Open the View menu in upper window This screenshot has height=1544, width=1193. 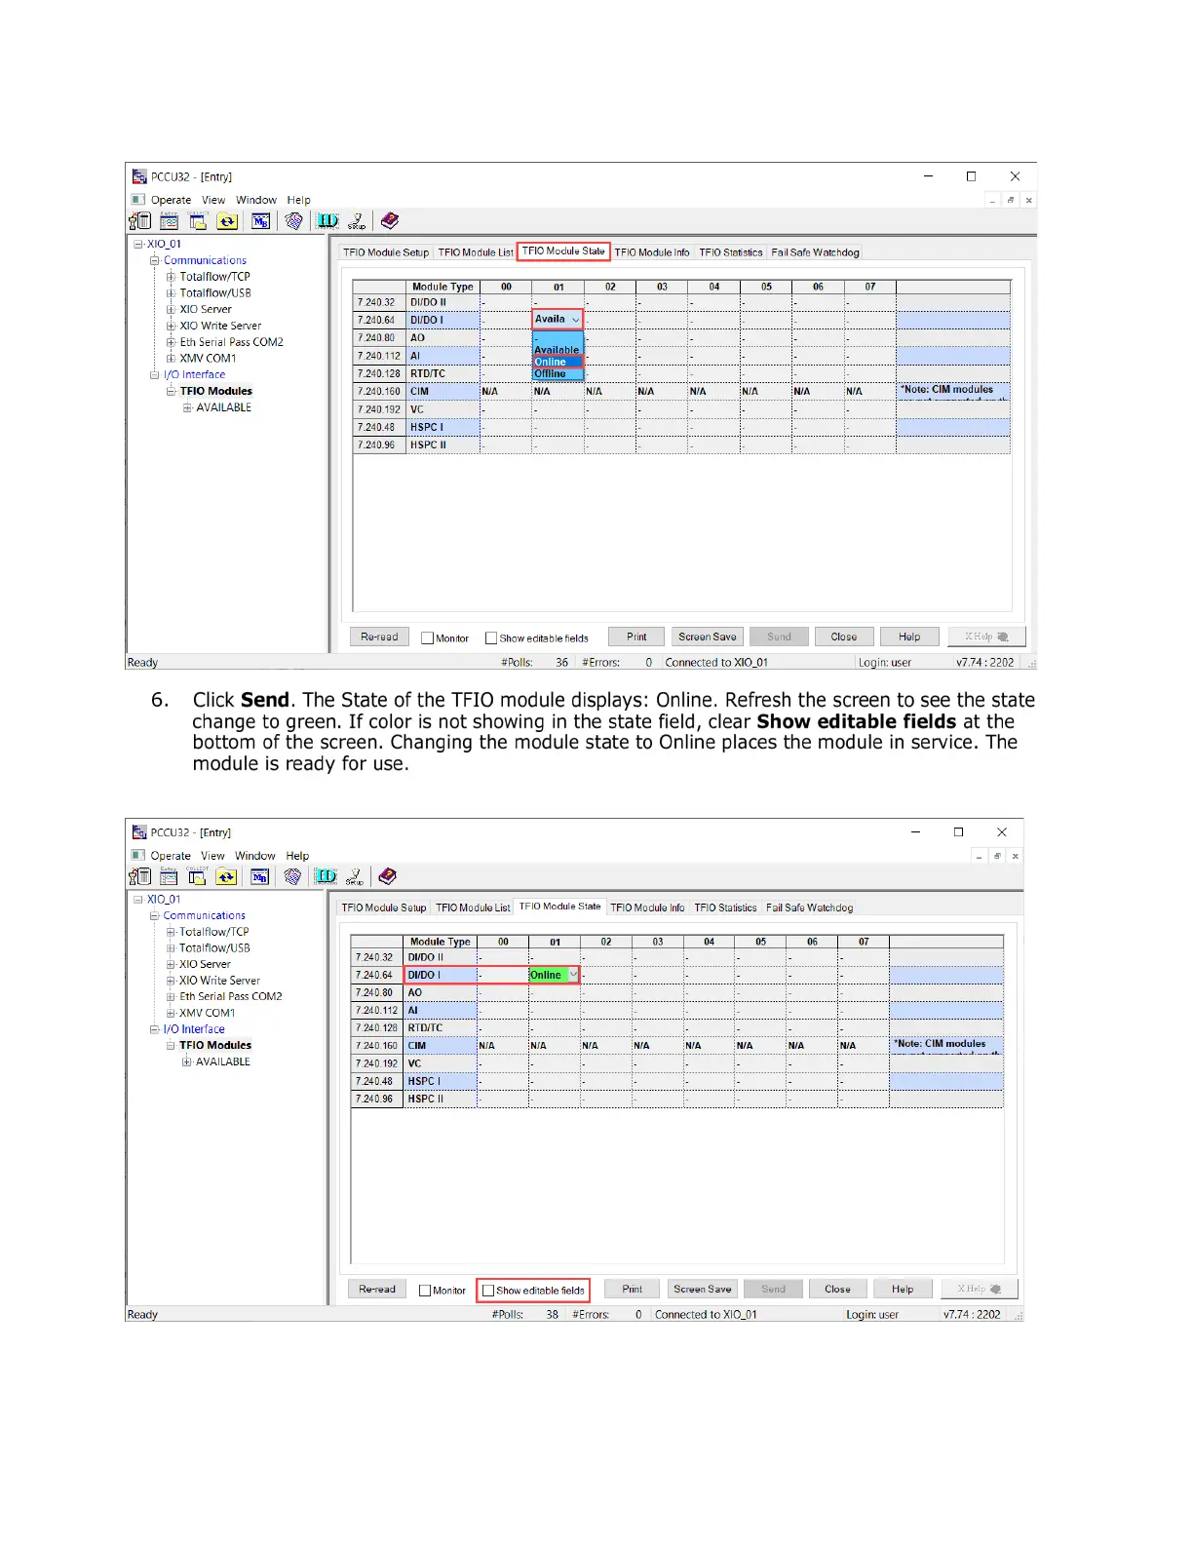coord(213,200)
